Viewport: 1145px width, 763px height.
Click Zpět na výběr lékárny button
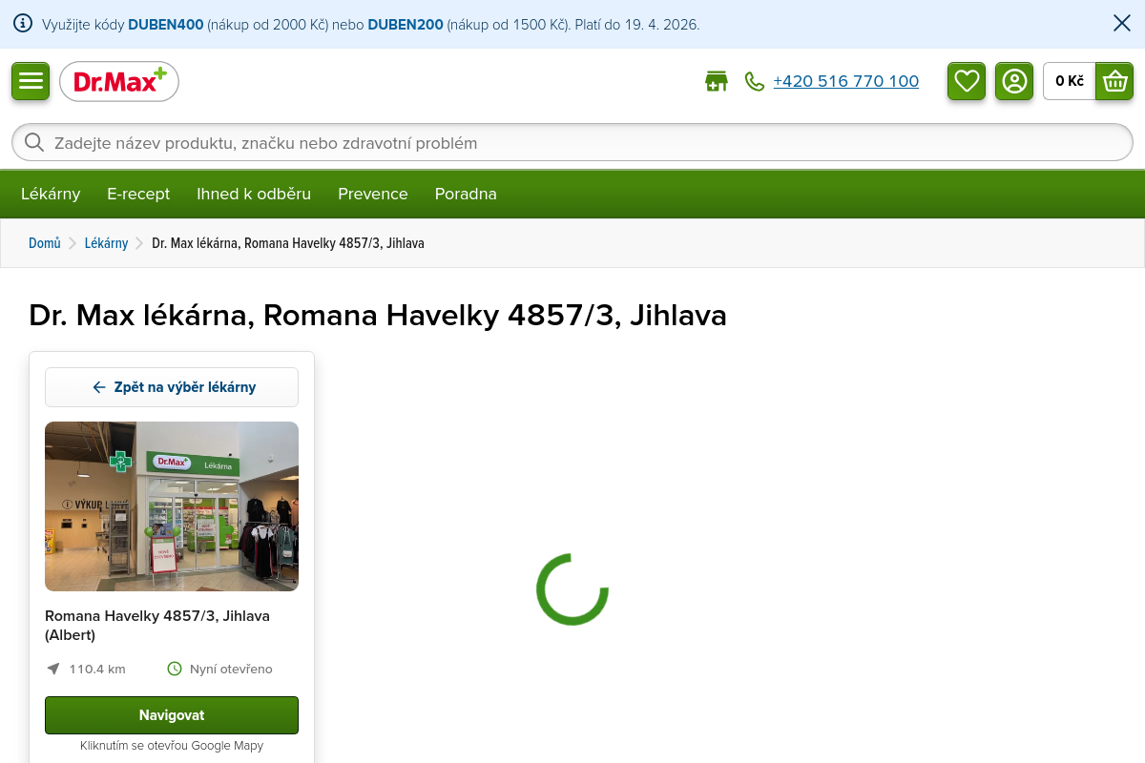click(x=172, y=387)
